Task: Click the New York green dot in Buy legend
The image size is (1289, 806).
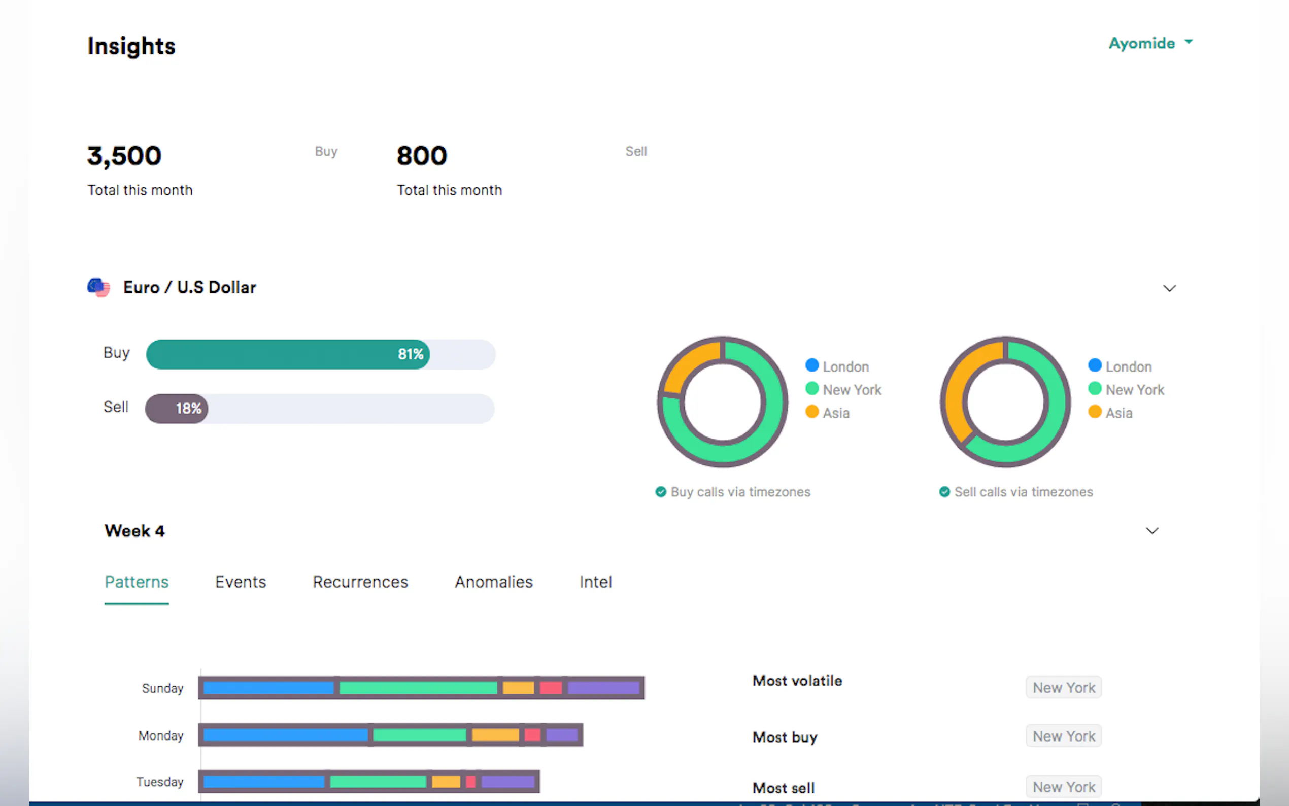Action: tap(811, 389)
